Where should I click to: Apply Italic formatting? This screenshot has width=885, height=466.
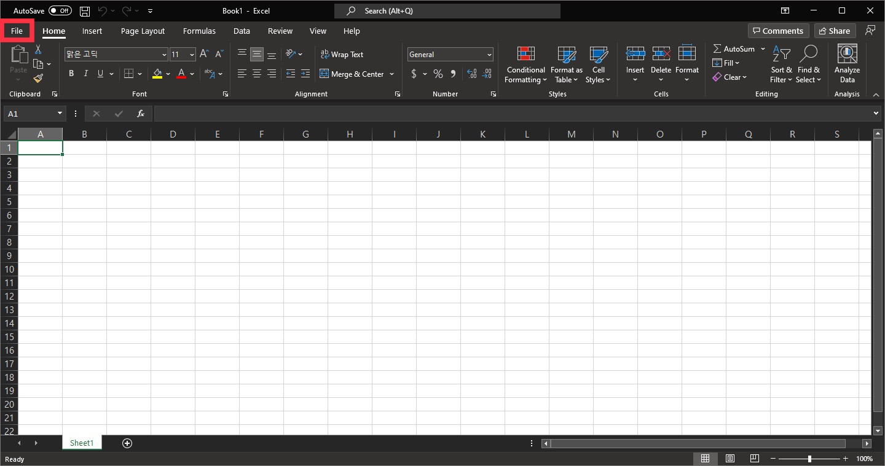pos(85,74)
